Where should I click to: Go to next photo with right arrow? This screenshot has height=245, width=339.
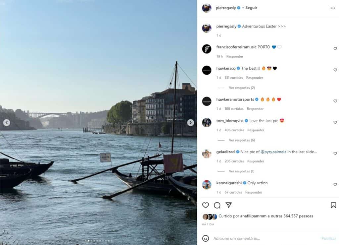[x=190, y=123]
